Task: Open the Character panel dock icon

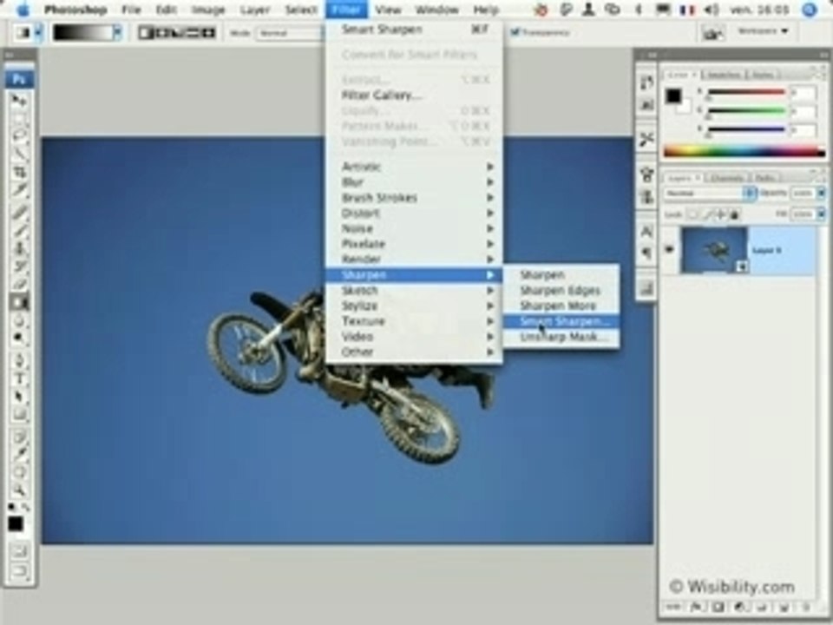Action: pyautogui.click(x=646, y=231)
